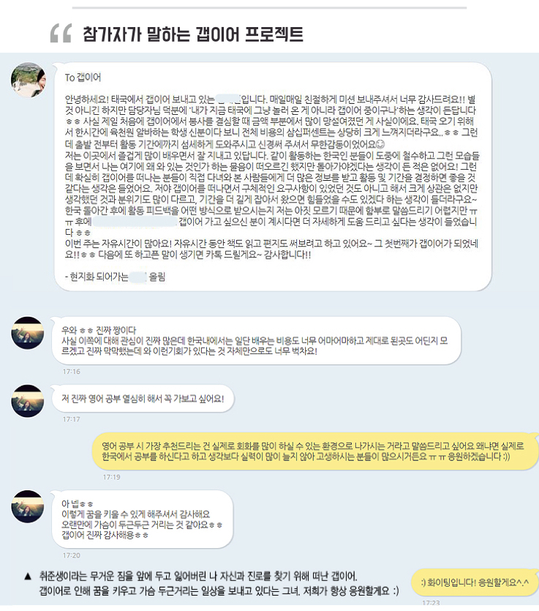Screen dimensions: 539x611
Task: Select the long 'To 갭이어' message bubble
Action: tap(273, 176)
